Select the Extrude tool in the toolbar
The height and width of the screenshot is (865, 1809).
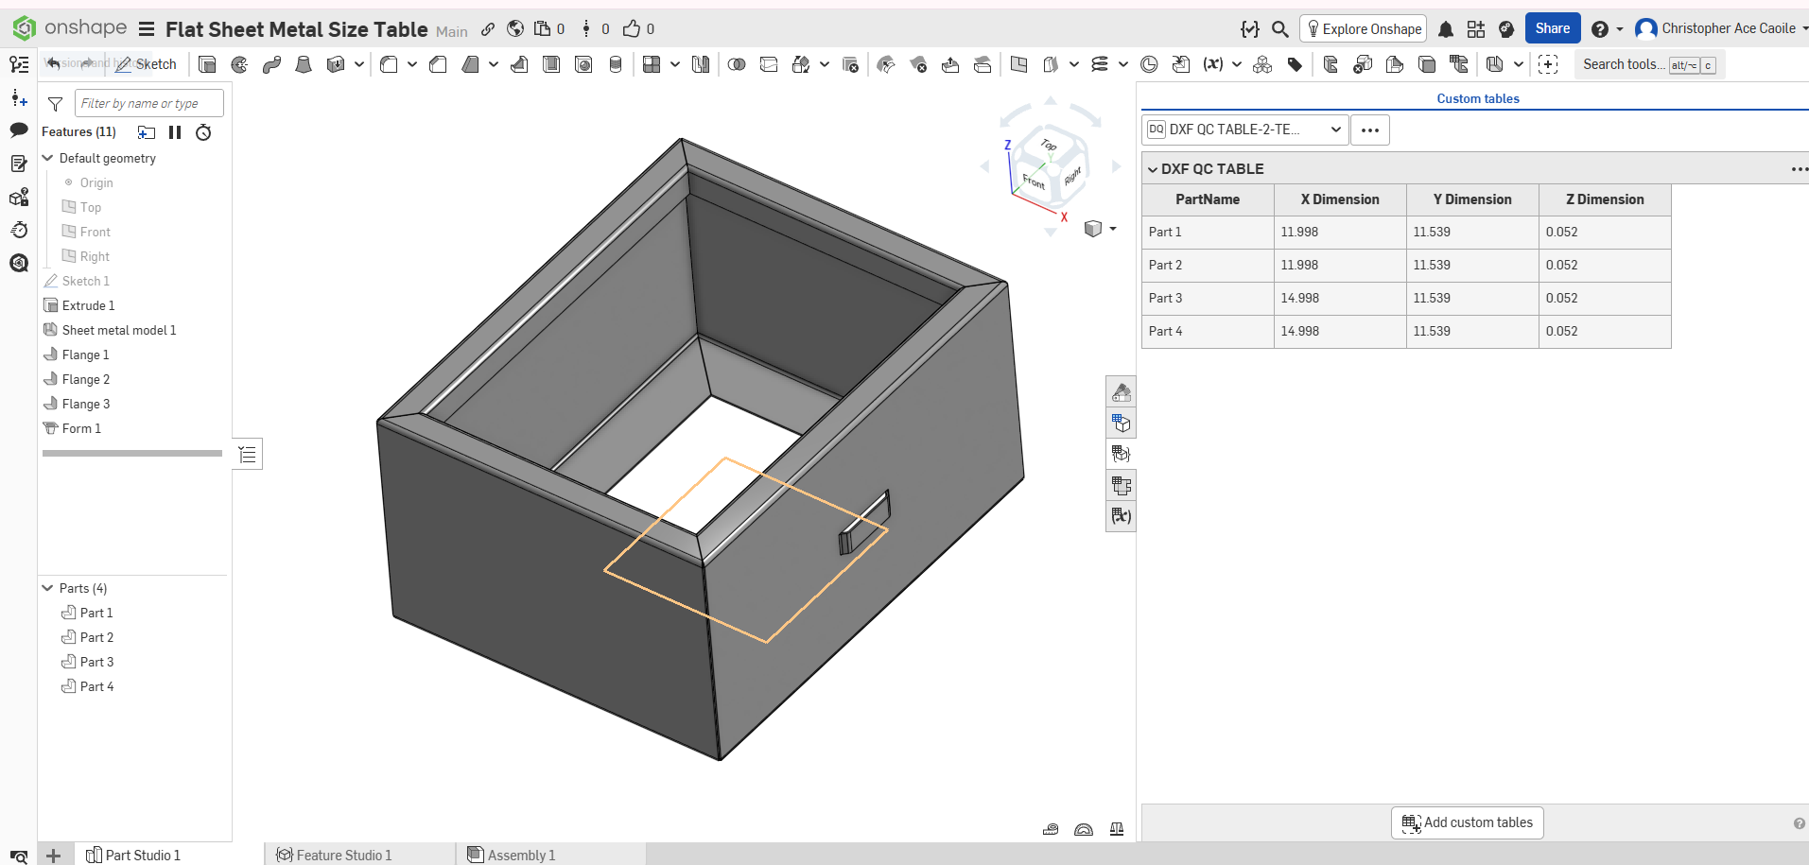coord(207,64)
